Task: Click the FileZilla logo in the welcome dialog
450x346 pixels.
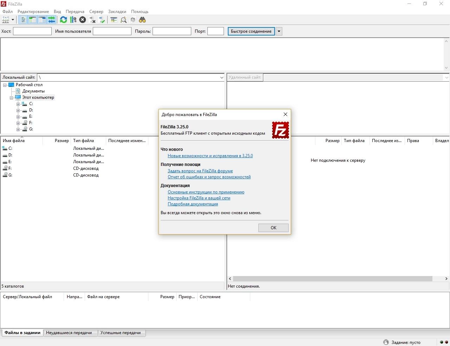Action: (281, 130)
